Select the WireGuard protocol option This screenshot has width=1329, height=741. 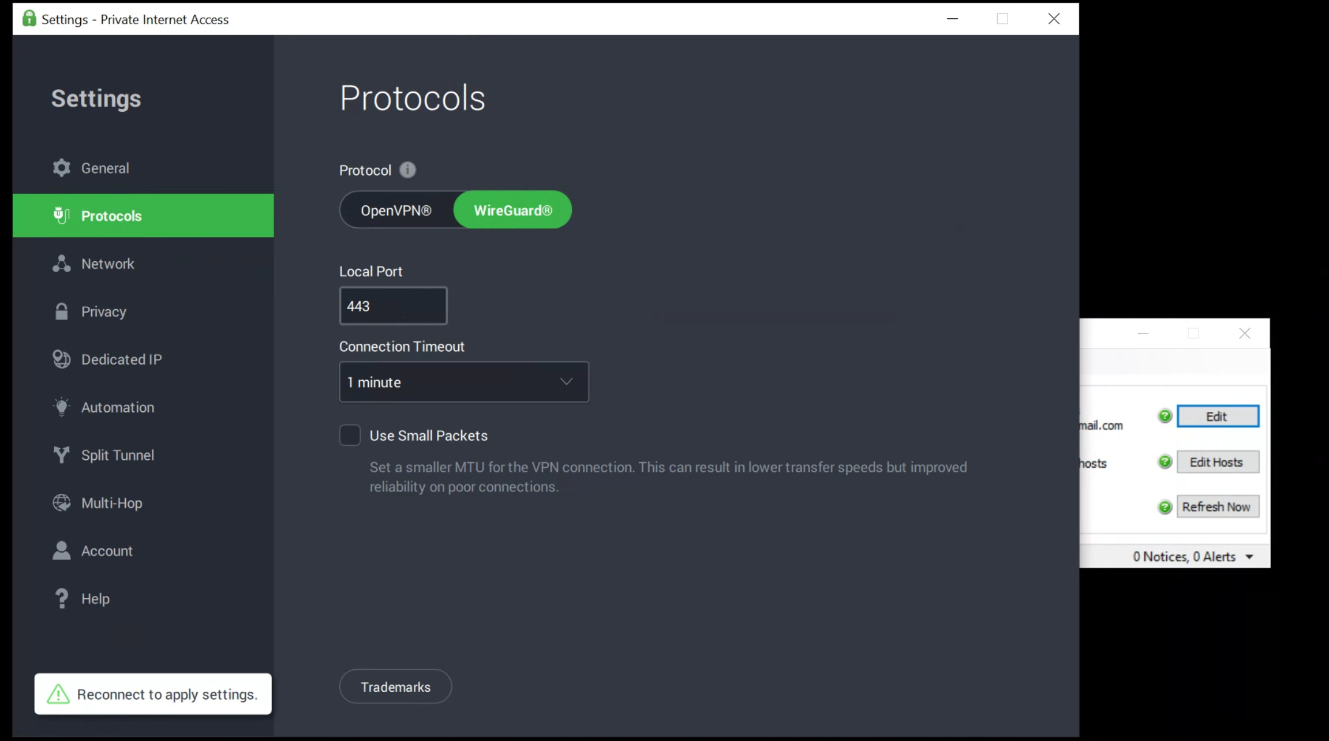[513, 210]
